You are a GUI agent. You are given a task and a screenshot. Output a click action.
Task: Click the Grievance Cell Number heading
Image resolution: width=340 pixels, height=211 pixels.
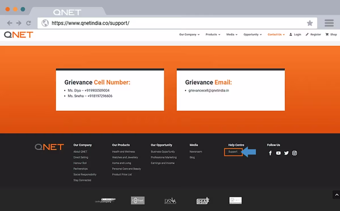coord(97,82)
